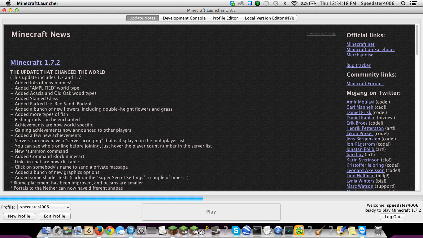Screen dimensions: 423x238
Task: Open the checklist app in the Dock
Action: (x=162, y=230)
